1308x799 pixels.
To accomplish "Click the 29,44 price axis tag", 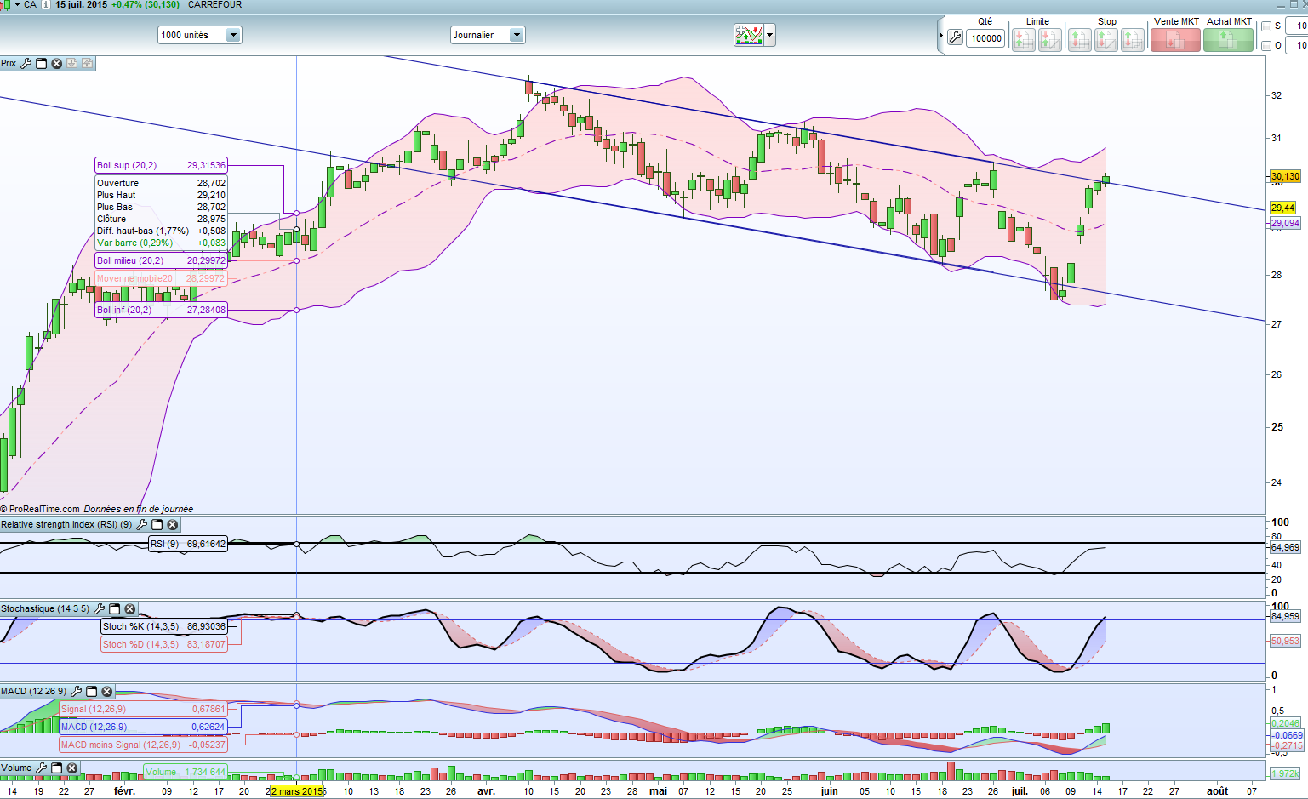I will click(1282, 208).
